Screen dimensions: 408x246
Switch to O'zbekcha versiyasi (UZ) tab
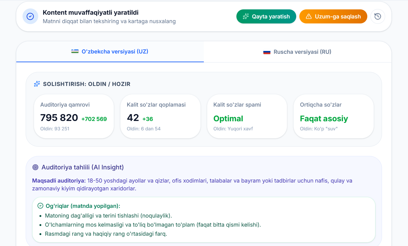click(110, 52)
